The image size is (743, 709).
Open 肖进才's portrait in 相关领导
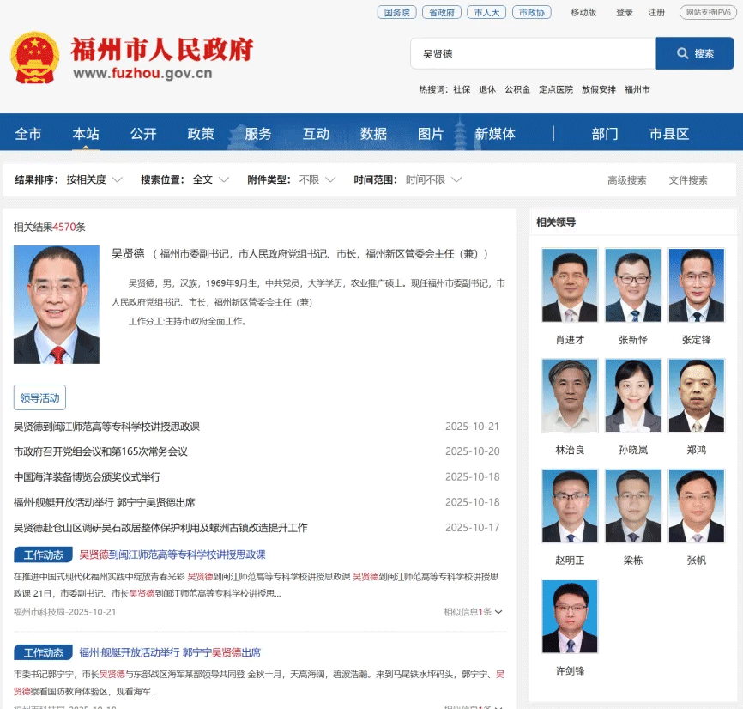(x=569, y=284)
